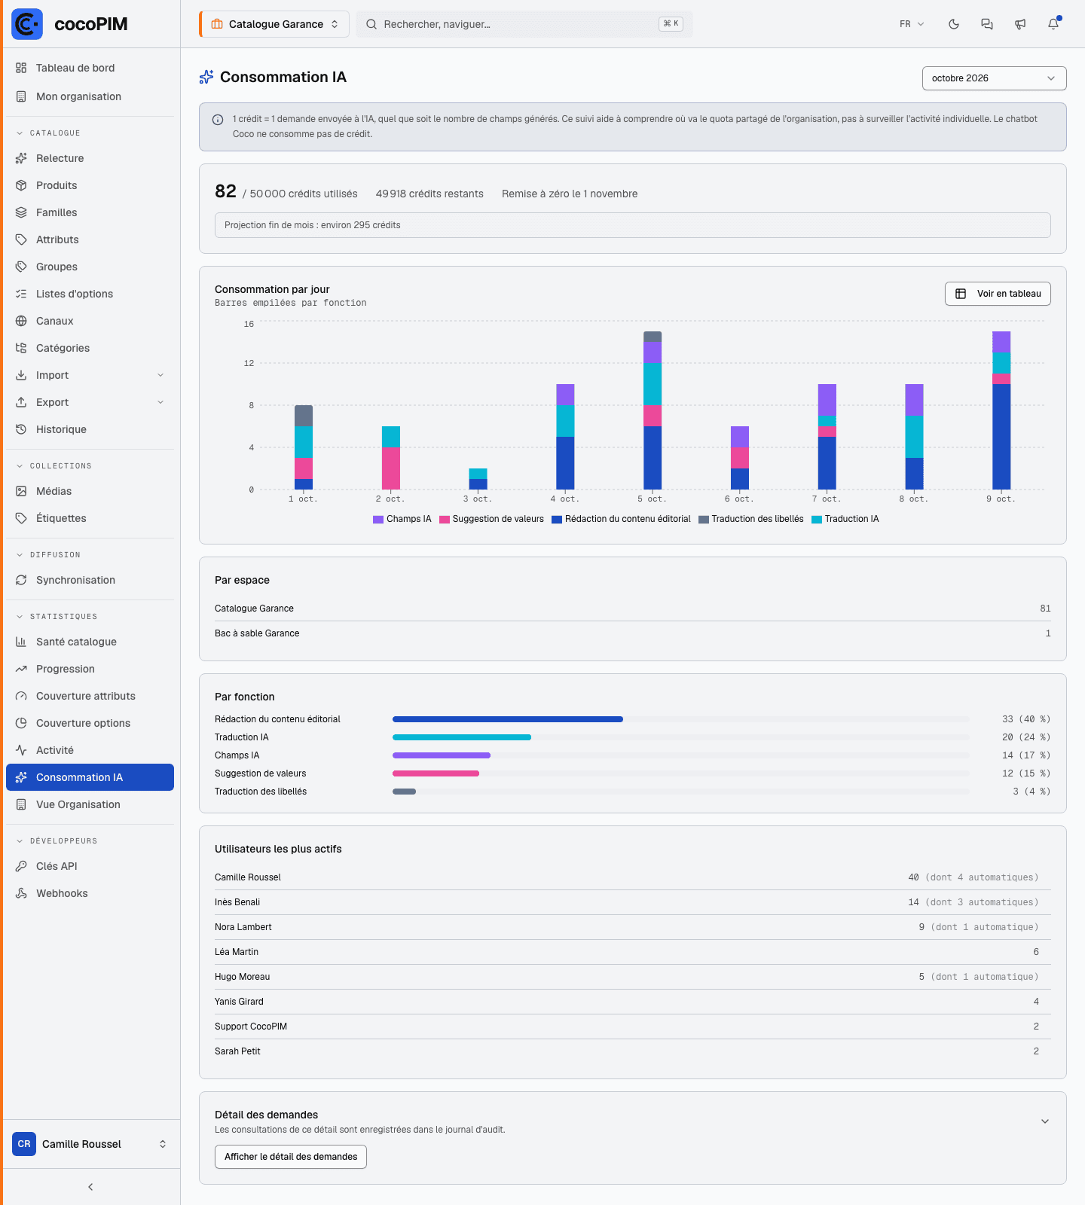The height and width of the screenshot is (1205, 1085).
Task: Open Camille Roussel account menu
Action: click(x=90, y=1144)
